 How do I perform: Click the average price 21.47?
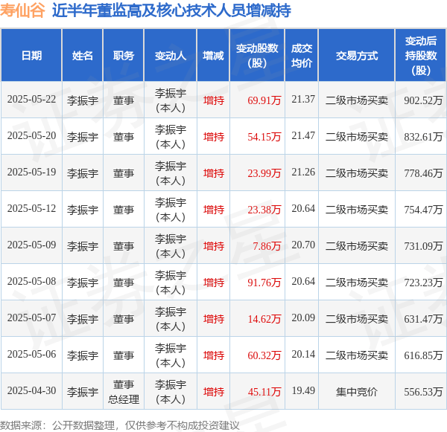(x=303, y=136)
